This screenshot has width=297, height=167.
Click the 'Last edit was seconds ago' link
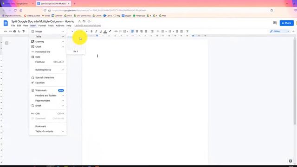(88, 26)
